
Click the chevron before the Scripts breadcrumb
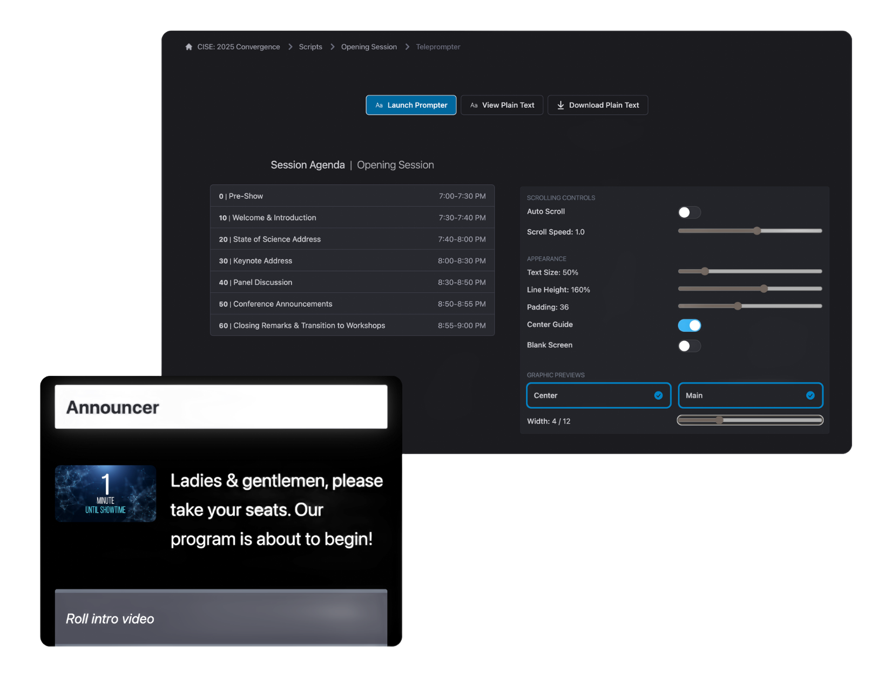tap(290, 47)
